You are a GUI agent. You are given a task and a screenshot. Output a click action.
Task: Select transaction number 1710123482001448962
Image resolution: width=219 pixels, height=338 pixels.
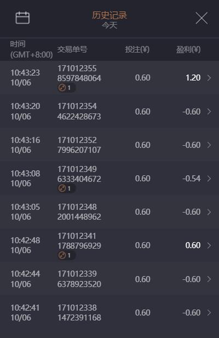click(x=79, y=212)
